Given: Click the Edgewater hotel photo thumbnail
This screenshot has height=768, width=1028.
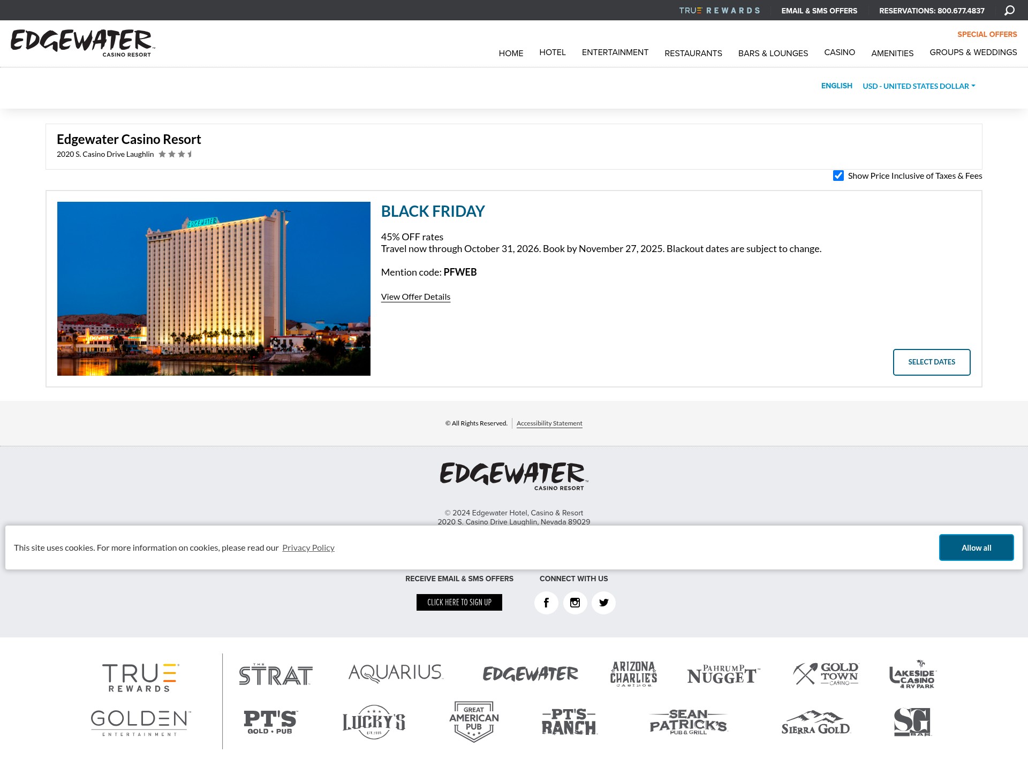Looking at the screenshot, I should point(214,288).
